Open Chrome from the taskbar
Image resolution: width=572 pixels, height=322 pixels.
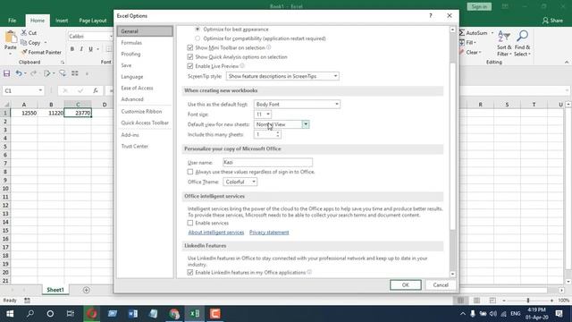click(174, 314)
